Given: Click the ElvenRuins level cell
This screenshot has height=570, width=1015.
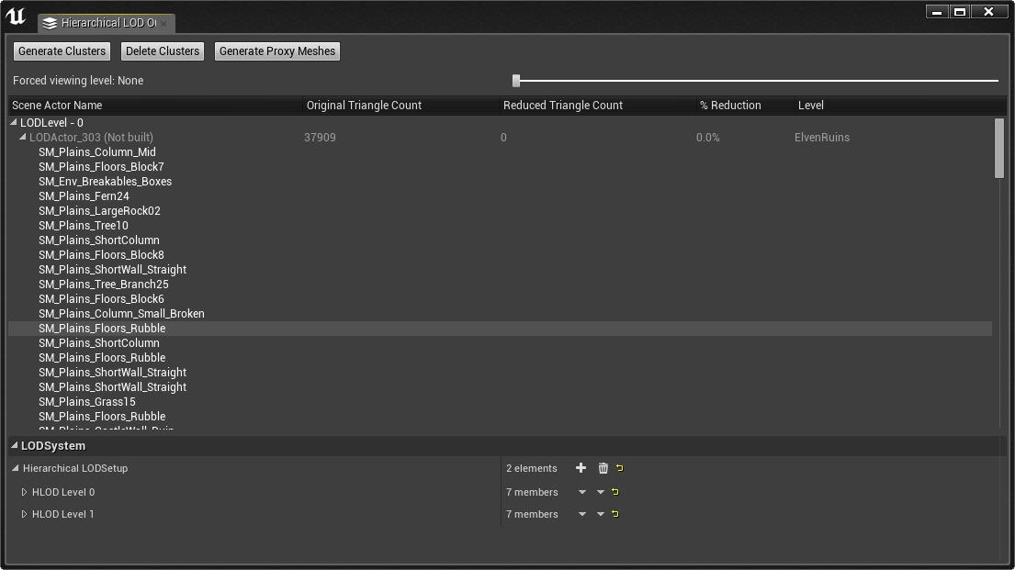Looking at the screenshot, I should click(821, 137).
